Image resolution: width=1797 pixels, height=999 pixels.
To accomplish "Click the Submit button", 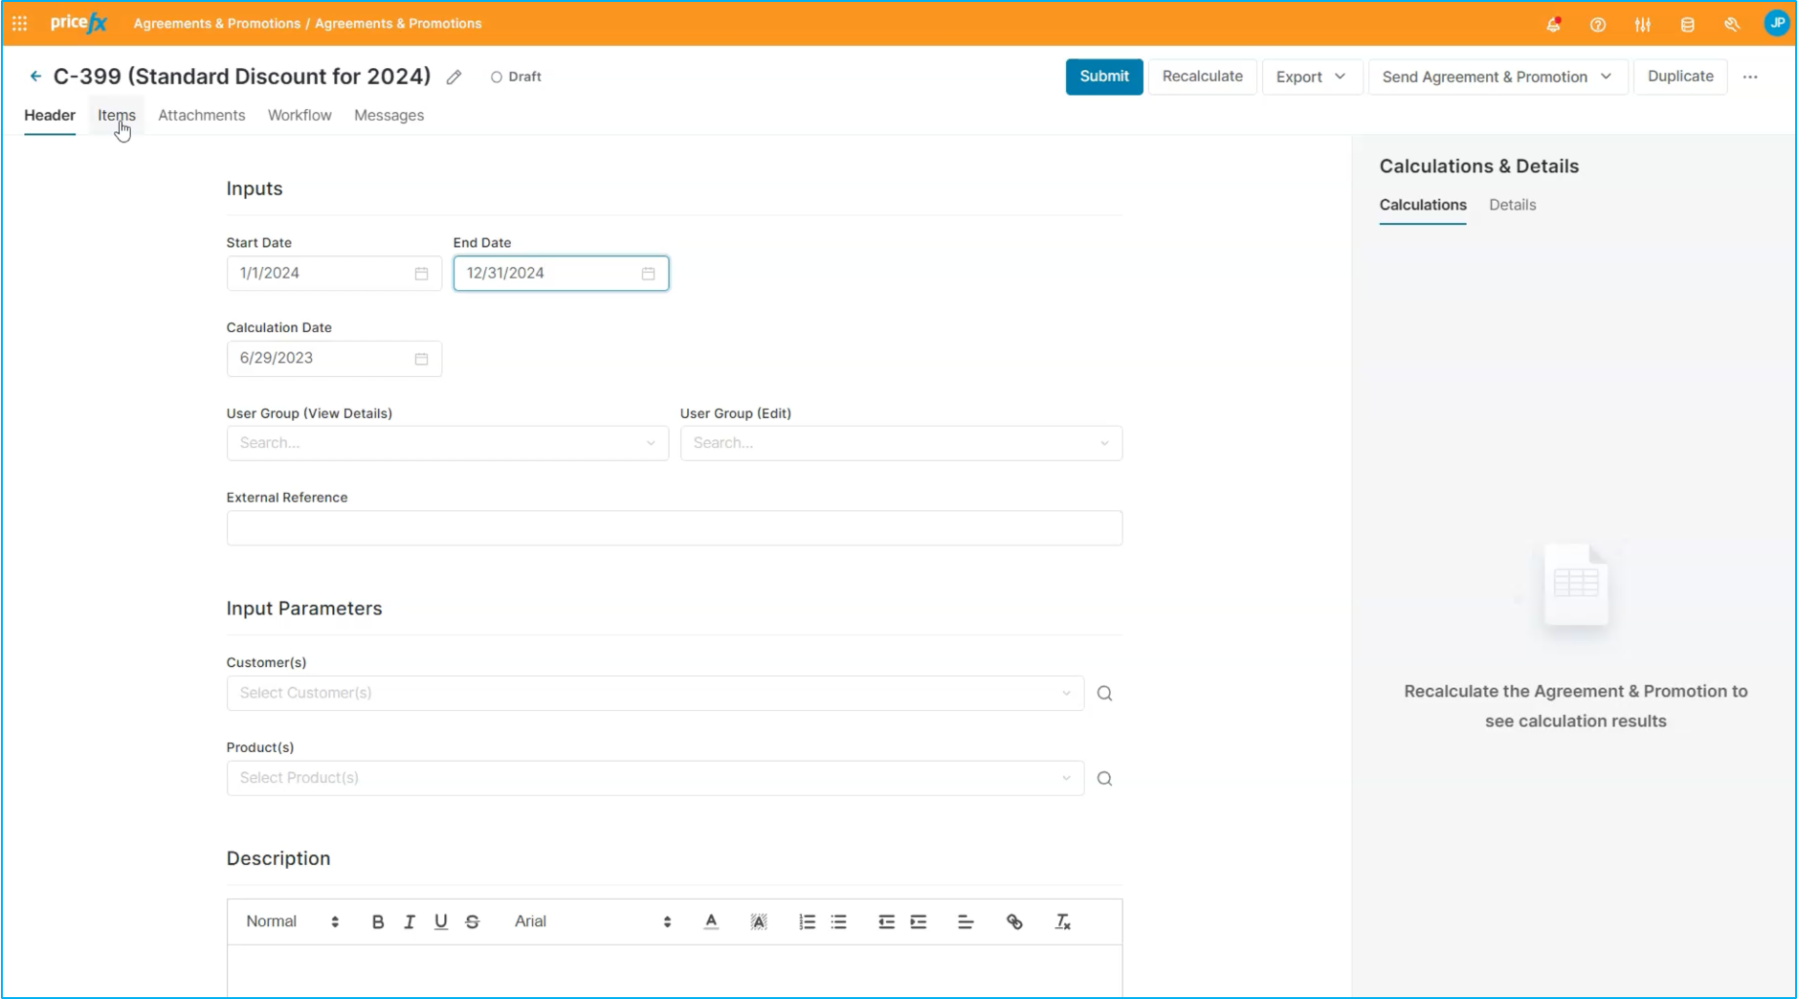I will 1103,77.
